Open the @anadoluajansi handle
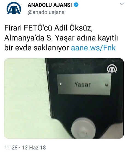Viewport: 128px width, 152px height. point(46,12)
